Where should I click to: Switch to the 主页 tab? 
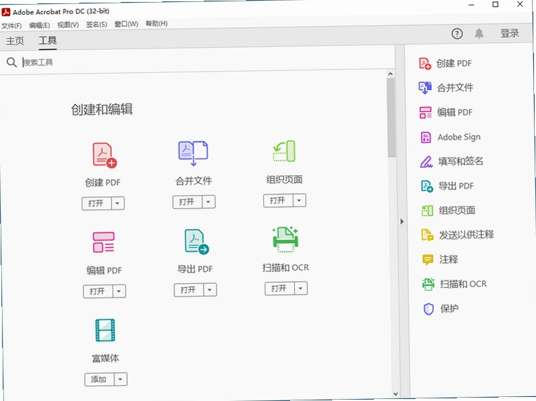coord(15,41)
